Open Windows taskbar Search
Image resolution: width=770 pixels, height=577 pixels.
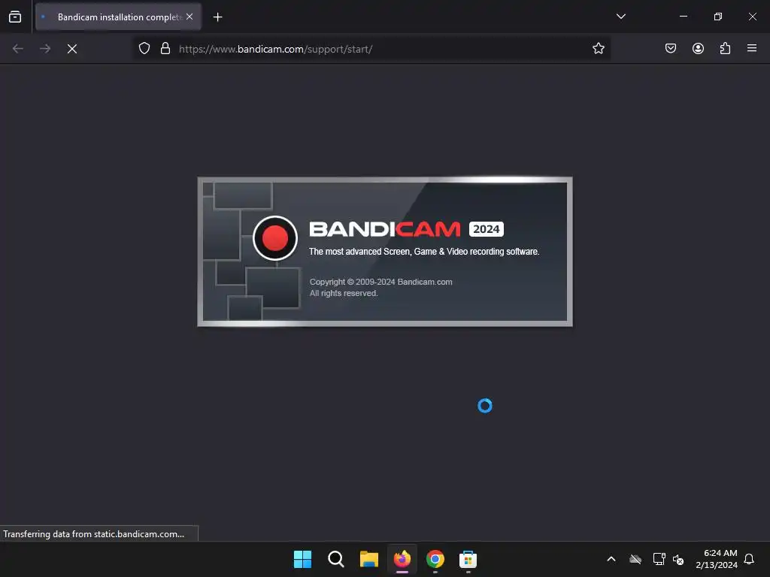click(x=336, y=559)
